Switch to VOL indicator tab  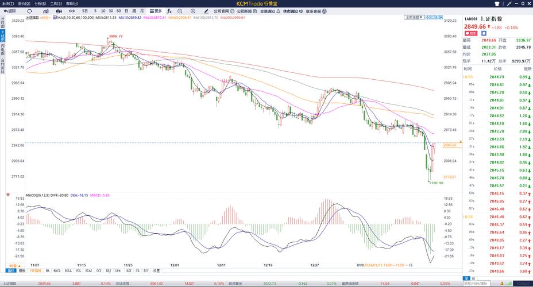click(78, 271)
